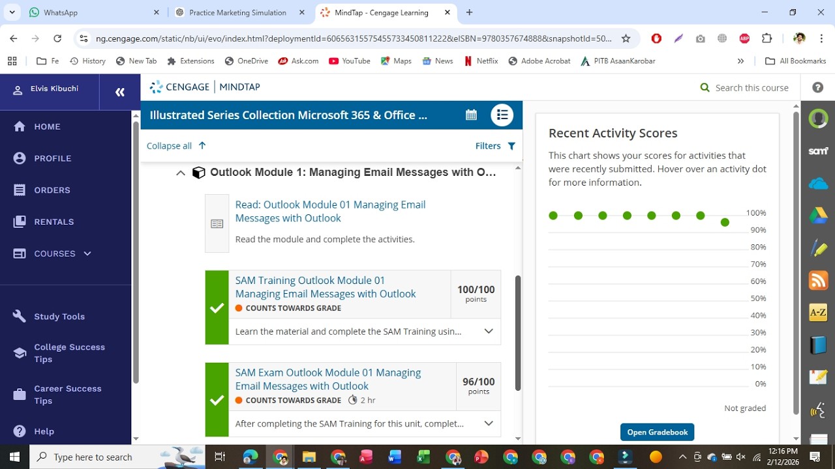Open the SAM app in right dock
Image resolution: width=835 pixels, height=469 pixels.
point(818,151)
